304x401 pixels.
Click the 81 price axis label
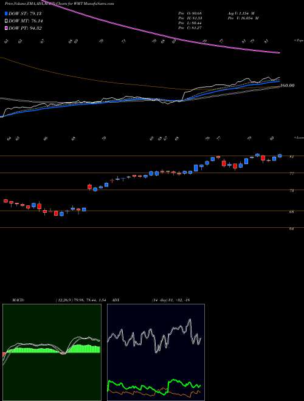coord(291,157)
